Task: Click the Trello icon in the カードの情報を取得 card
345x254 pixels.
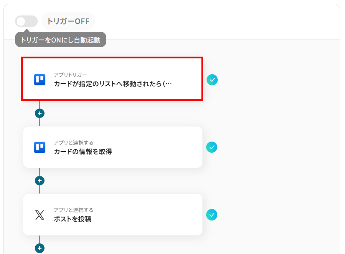Action: coord(39,147)
